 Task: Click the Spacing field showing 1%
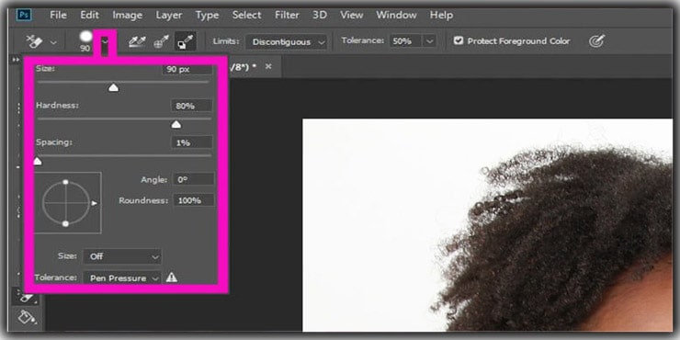tap(192, 142)
